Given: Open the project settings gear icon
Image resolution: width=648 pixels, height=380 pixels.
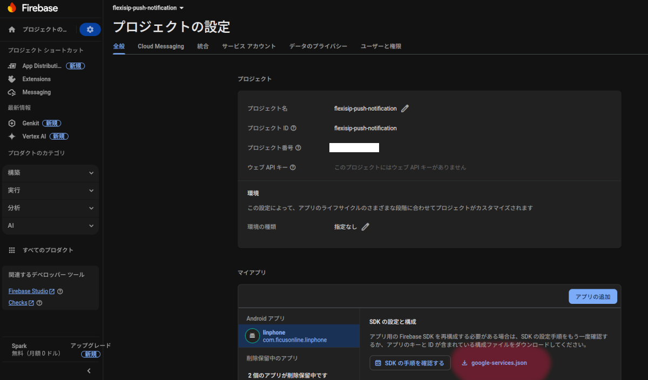Looking at the screenshot, I should point(90,29).
